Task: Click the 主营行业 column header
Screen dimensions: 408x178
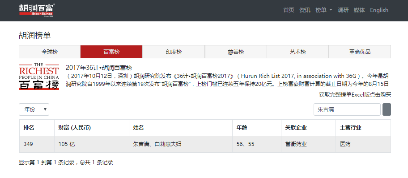Action: point(363,128)
